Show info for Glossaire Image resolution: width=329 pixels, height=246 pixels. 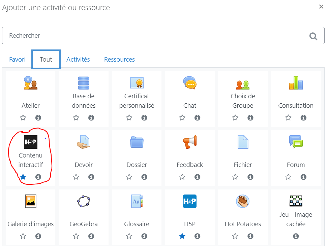coord(144,236)
